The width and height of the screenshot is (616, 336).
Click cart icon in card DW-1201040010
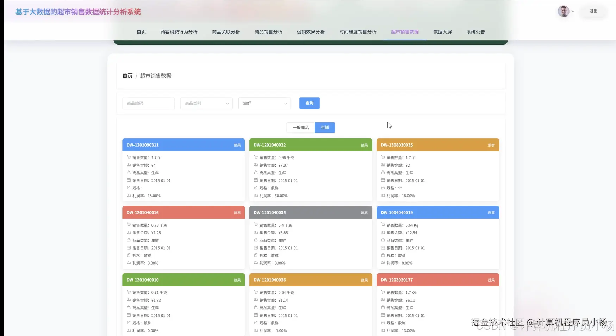click(x=129, y=292)
